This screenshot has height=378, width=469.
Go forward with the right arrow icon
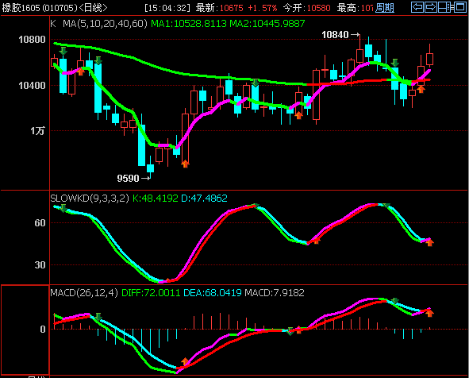click(x=431, y=7)
